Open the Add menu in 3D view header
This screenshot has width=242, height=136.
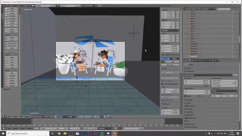[21, 117]
